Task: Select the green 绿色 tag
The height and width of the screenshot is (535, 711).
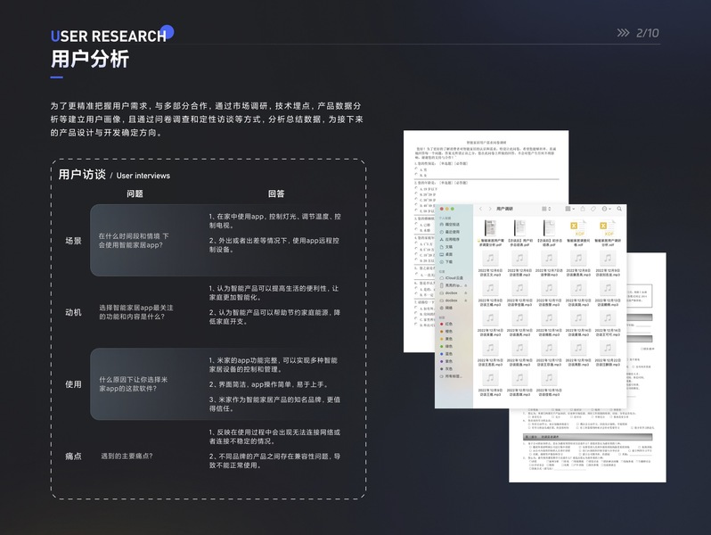Action: click(x=446, y=346)
